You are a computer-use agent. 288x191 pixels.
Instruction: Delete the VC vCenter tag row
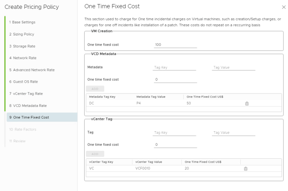245,168
